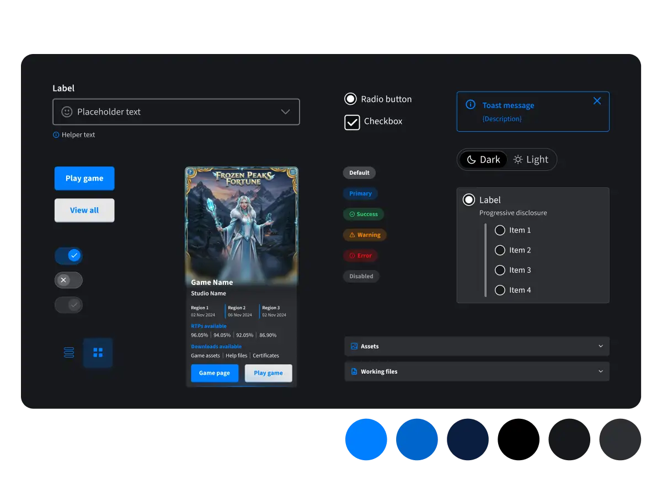Click the image icon next to Assets
The image size is (662, 496).
(x=354, y=346)
